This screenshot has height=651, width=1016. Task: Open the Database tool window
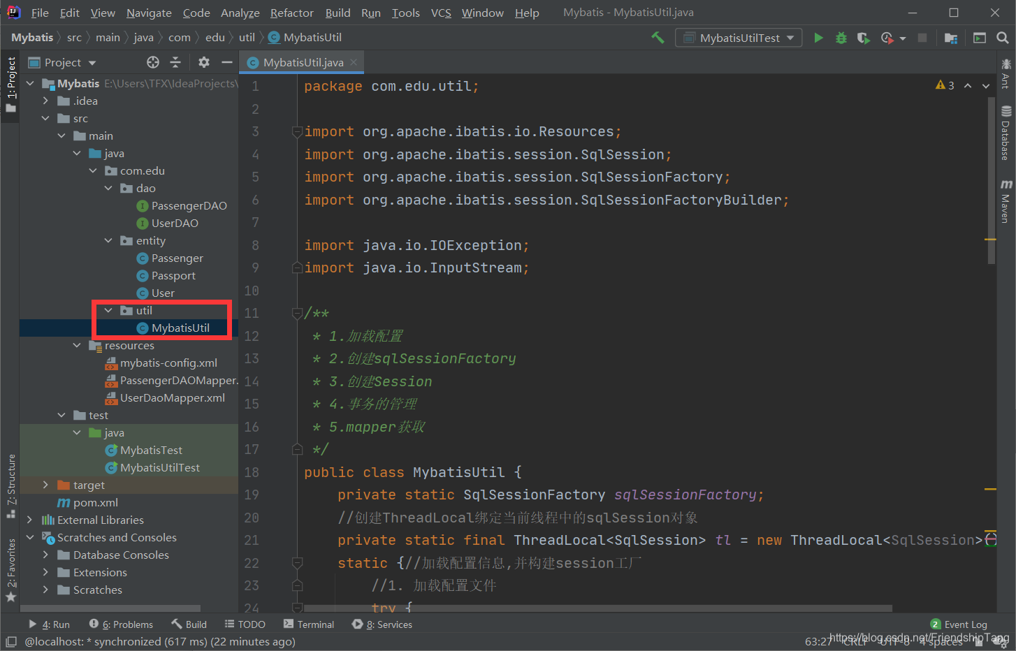click(1006, 133)
